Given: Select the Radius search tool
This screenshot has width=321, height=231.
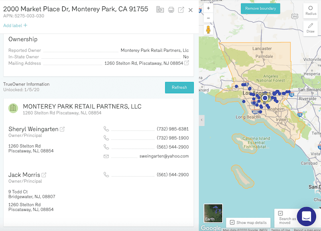Looking at the screenshot, I should pos(311,11).
